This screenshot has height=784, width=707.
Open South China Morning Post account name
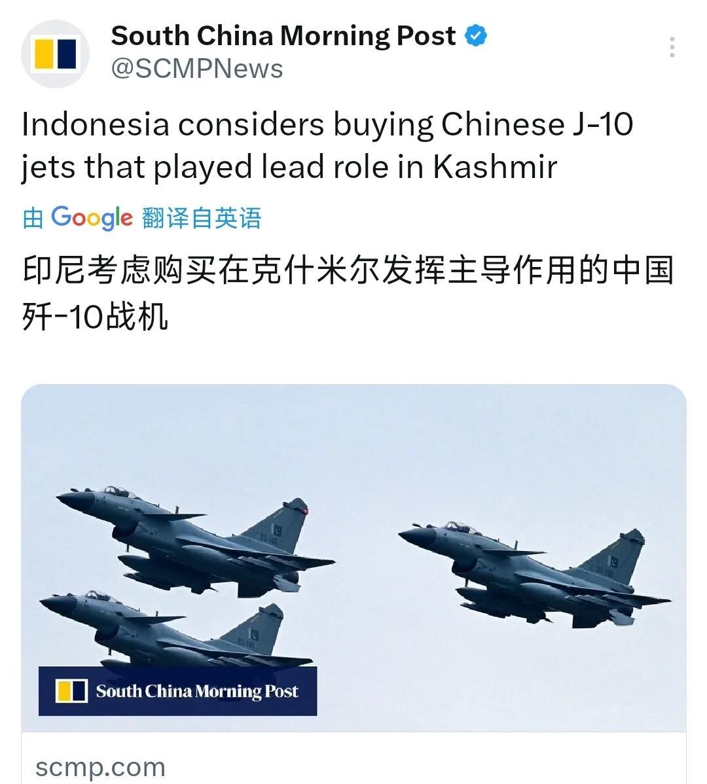283,35
